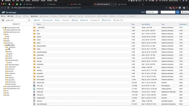Image resolution: width=189 pixels, height=106 pixels.
Task: Sort the list by Type column
Action: 163,24
